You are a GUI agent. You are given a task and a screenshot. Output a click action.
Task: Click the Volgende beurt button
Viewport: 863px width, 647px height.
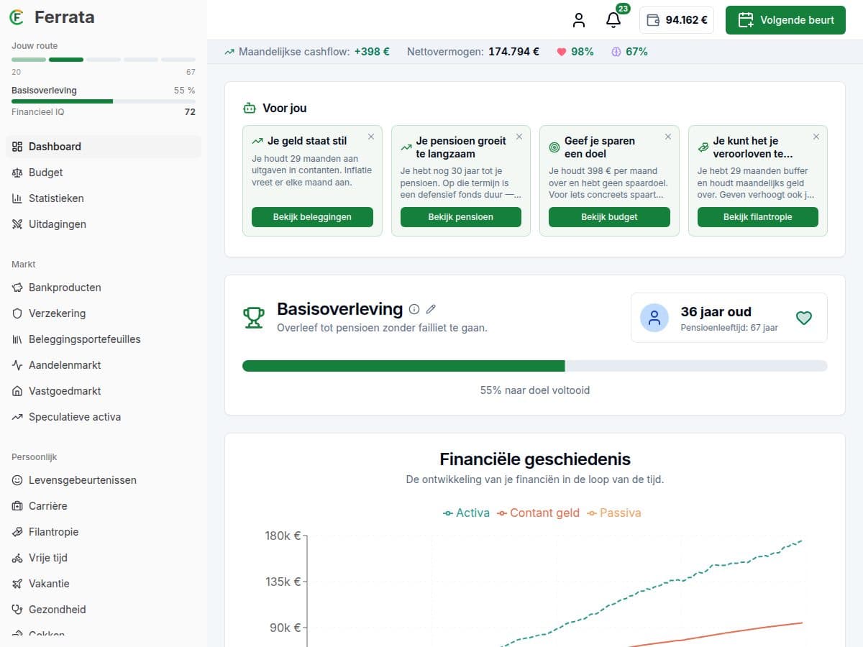[785, 20]
